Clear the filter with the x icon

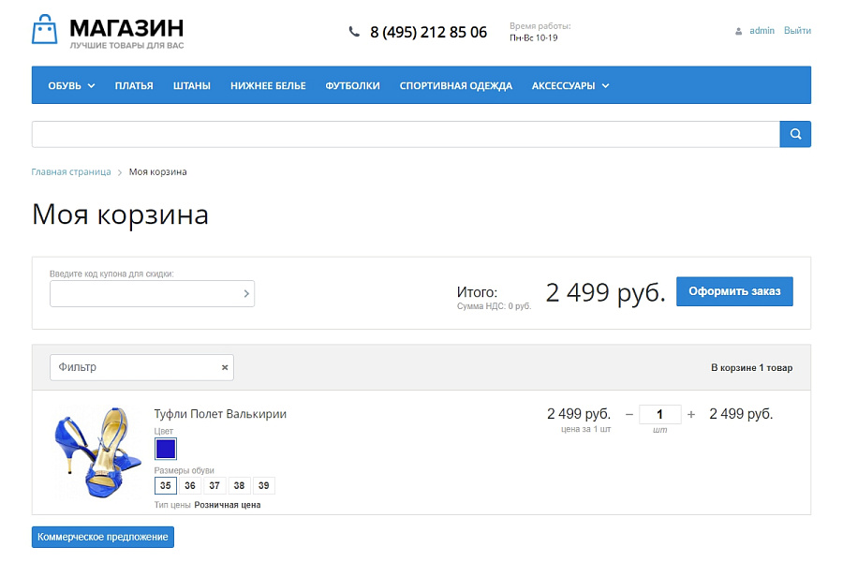(225, 367)
